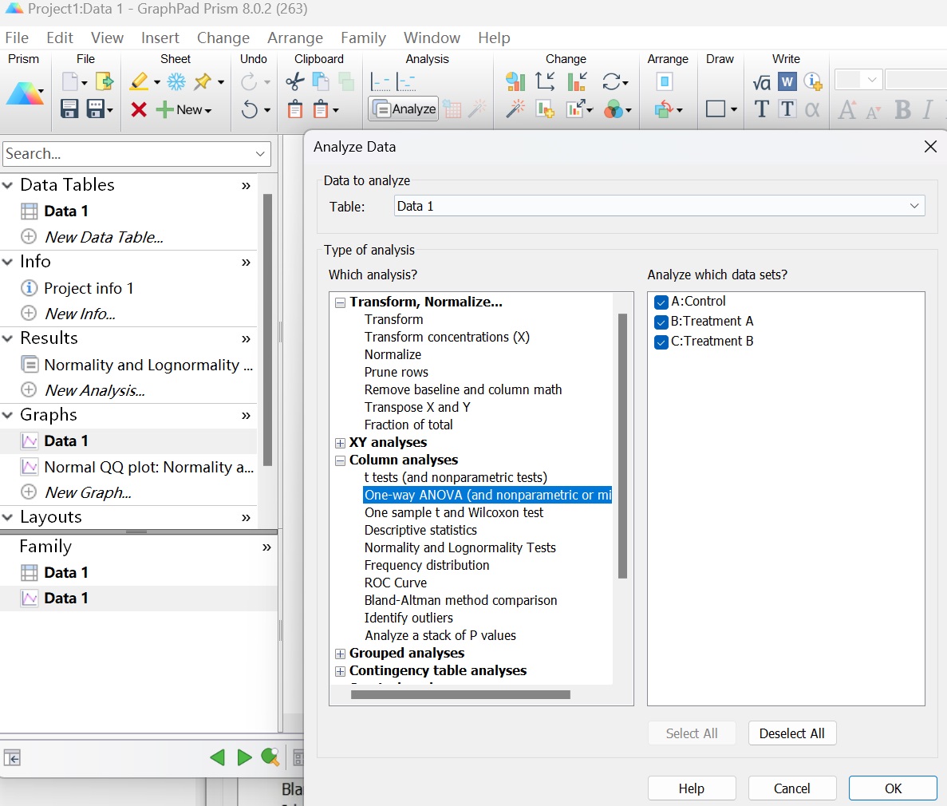This screenshot has height=806, width=947.
Task: Click the snowflake freeze sheet icon
Action: coord(176,81)
